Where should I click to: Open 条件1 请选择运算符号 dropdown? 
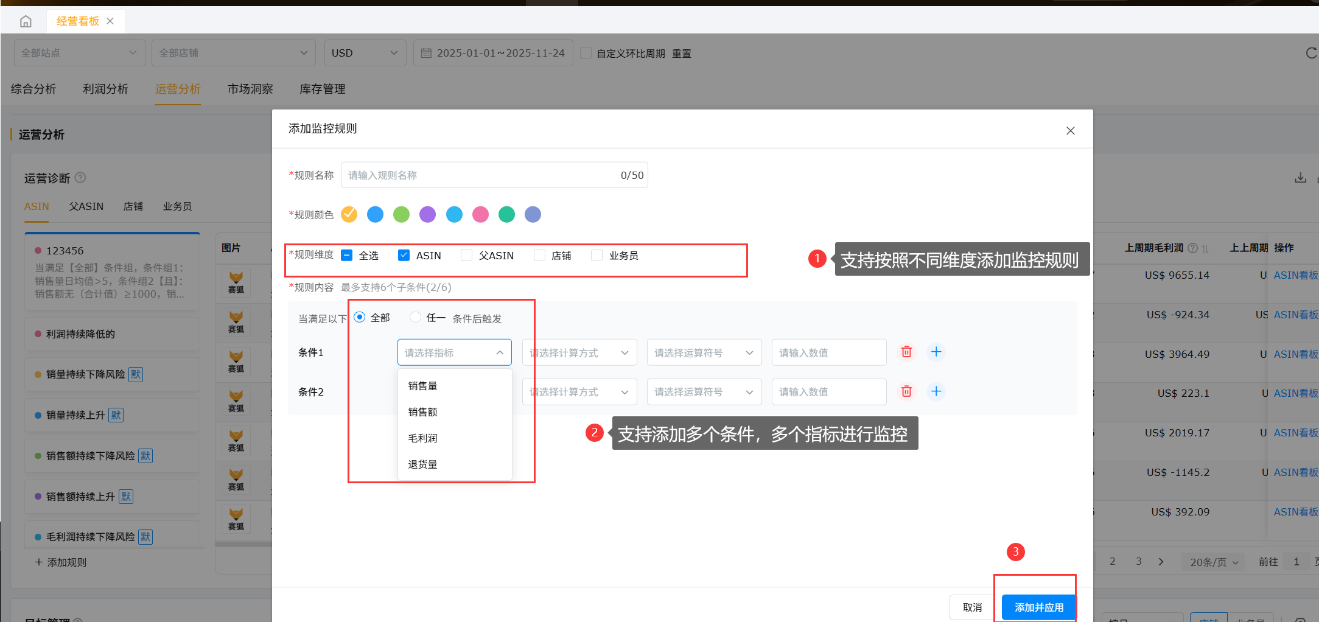(x=704, y=352)
